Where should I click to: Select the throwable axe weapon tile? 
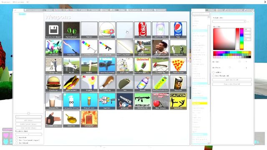point(160,65)
